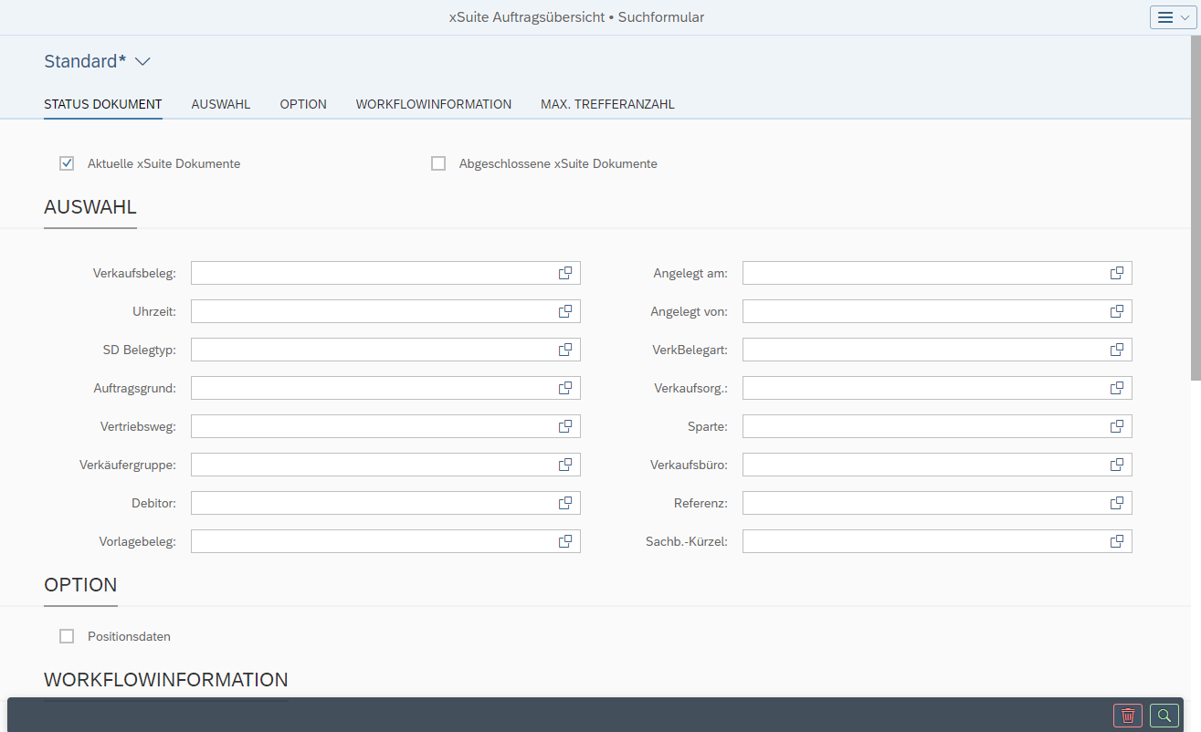1201x732 pixels.
Task: Jump to the AUSWAHL tab
Action: pos(220,104)
